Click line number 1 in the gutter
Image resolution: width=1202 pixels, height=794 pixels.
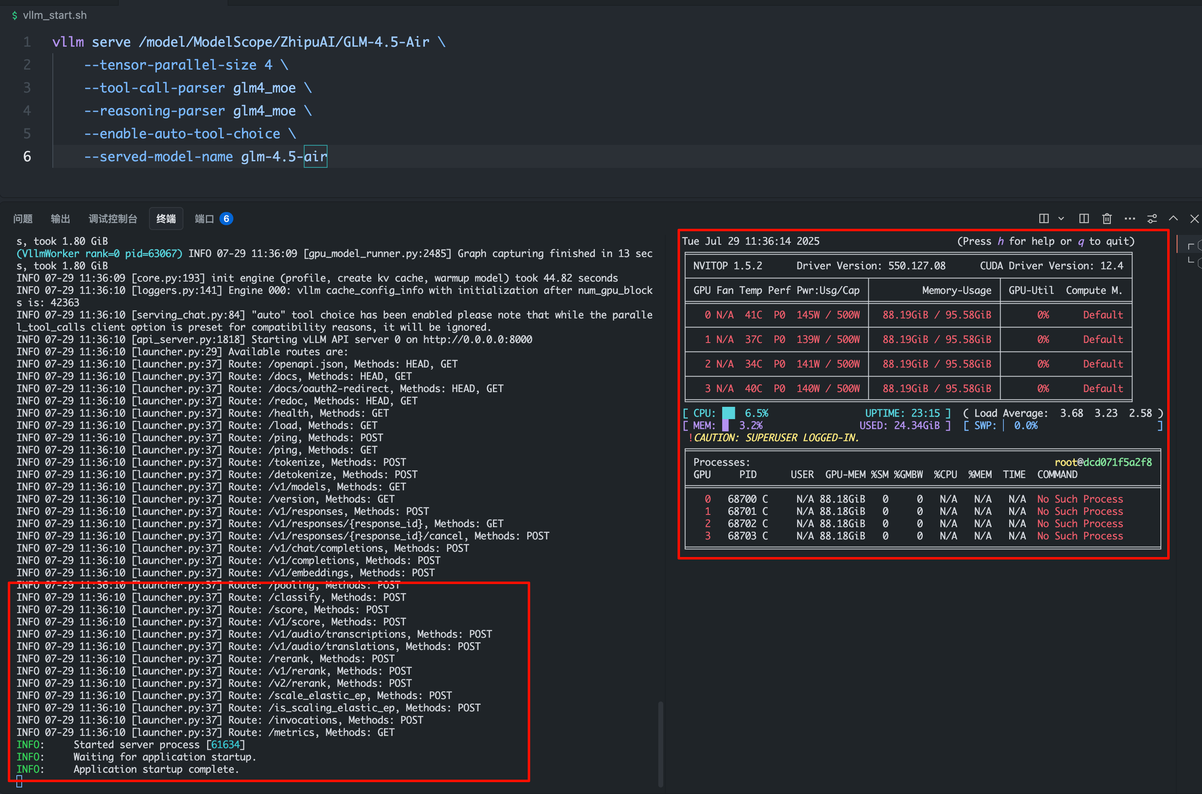pos(27,42)
